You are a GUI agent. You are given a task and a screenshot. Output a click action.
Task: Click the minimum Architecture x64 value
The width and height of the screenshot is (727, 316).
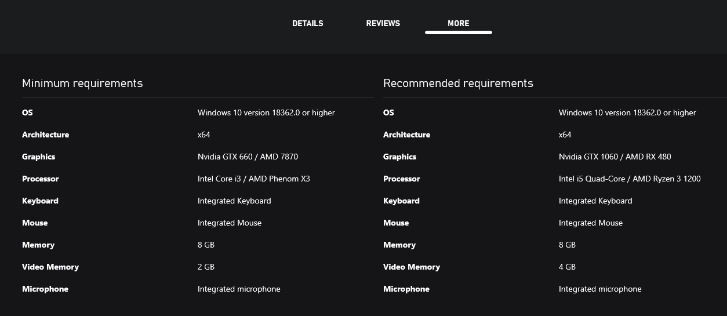click(203, 135)
